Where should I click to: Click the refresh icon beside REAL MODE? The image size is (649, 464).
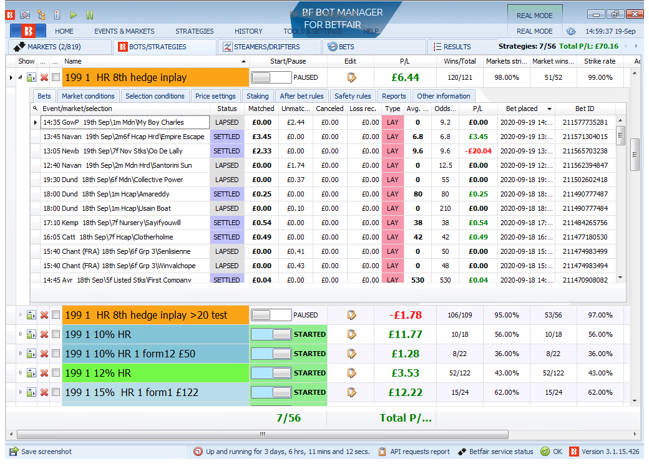pos(571,31)
